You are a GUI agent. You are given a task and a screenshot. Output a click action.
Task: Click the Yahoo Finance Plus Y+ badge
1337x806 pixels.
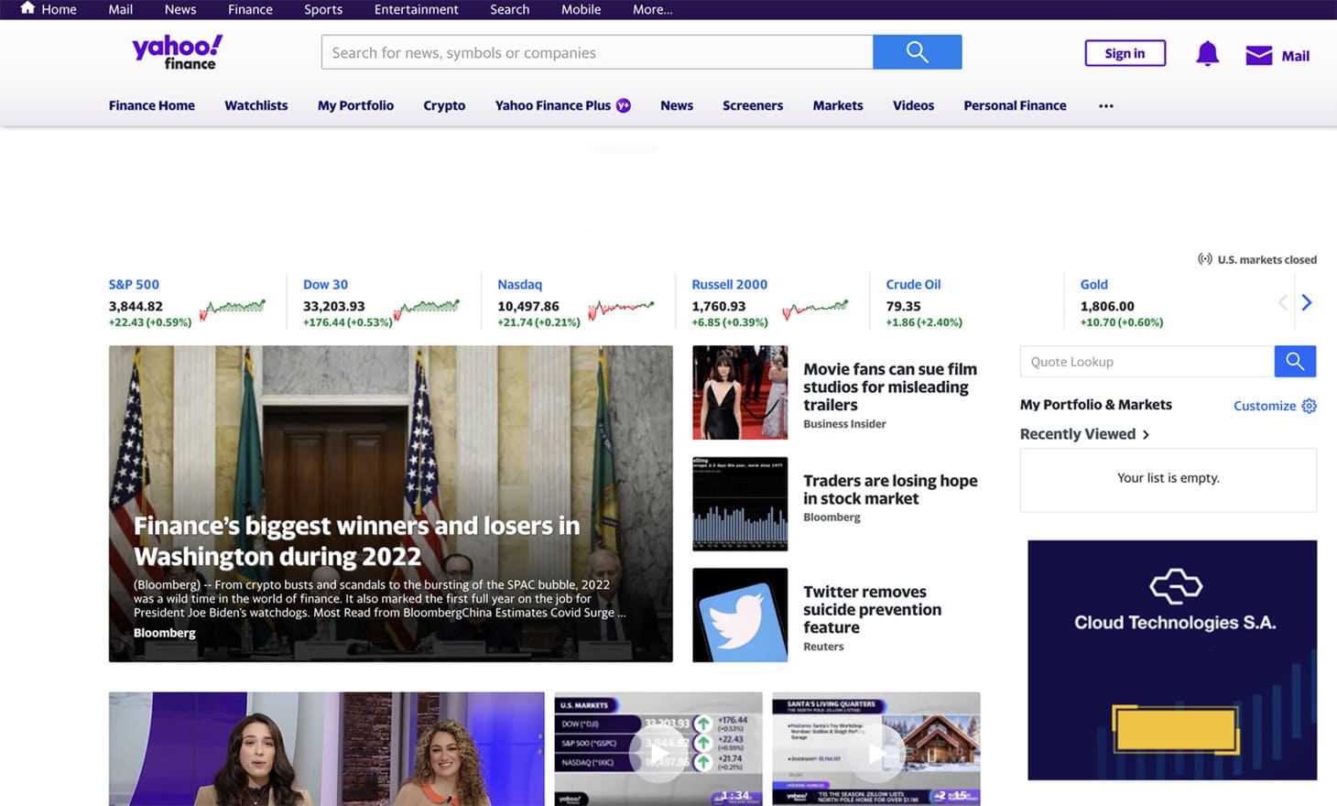point(624,105)
